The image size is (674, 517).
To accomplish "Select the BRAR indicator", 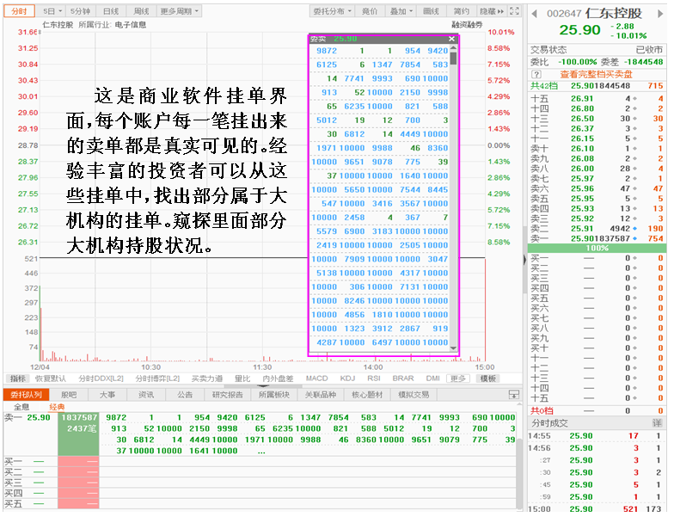I will (x=402, y=379).
